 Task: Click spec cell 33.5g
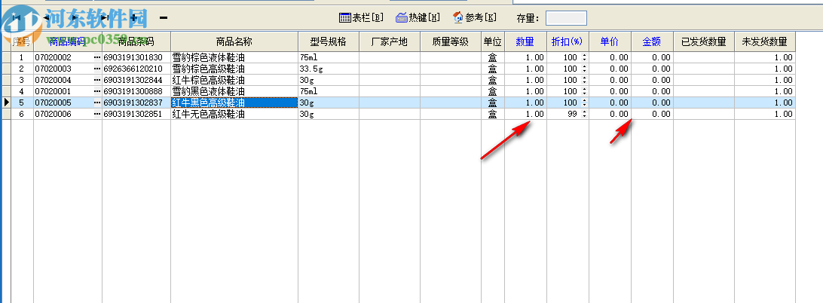click(329, 69)
